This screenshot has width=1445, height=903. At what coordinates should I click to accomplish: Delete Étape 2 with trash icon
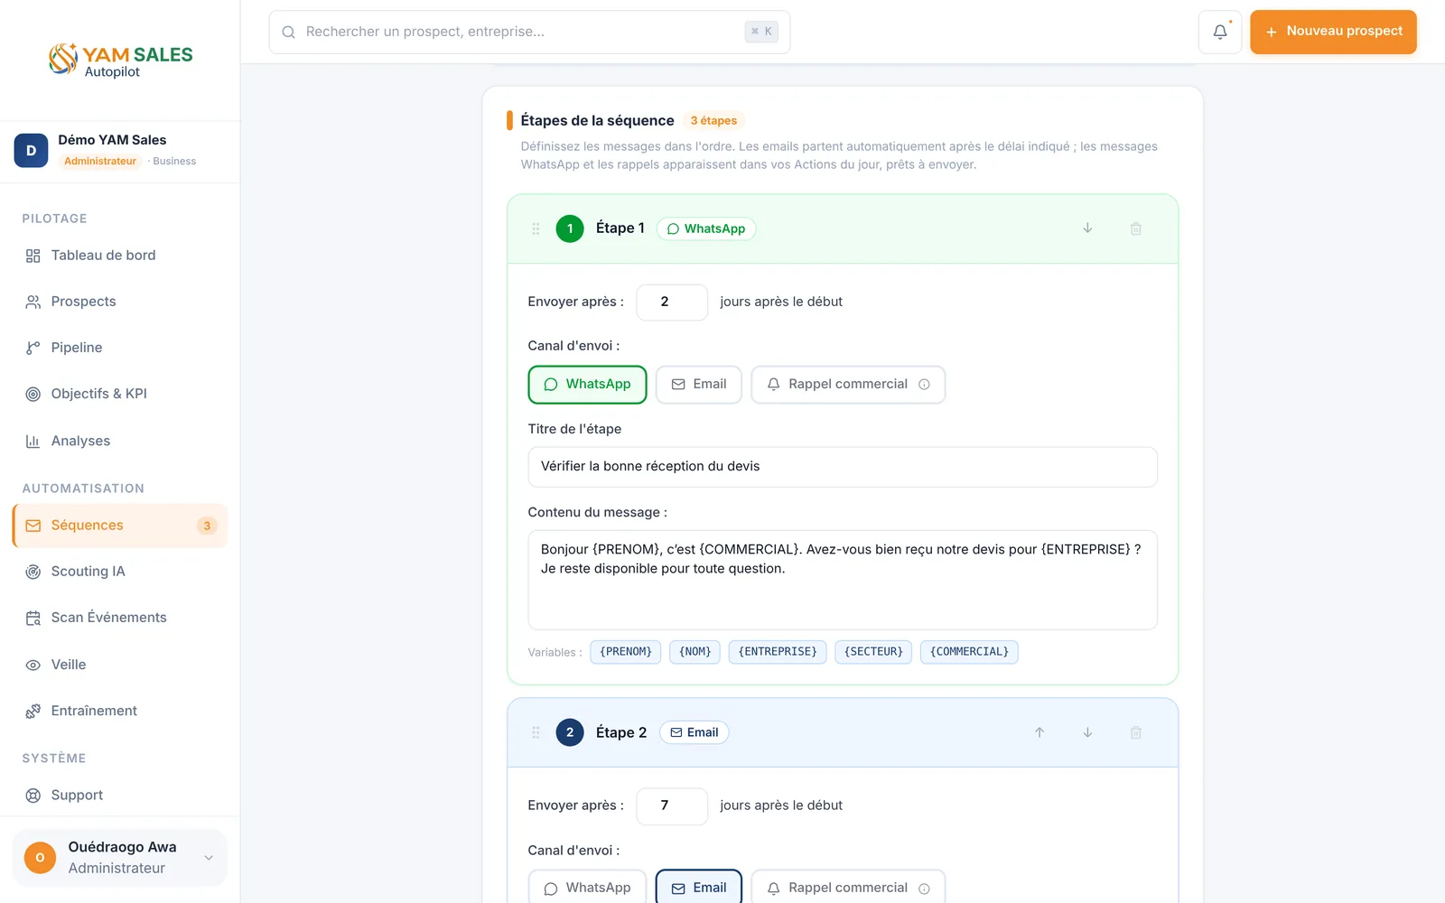(1136, 732)
